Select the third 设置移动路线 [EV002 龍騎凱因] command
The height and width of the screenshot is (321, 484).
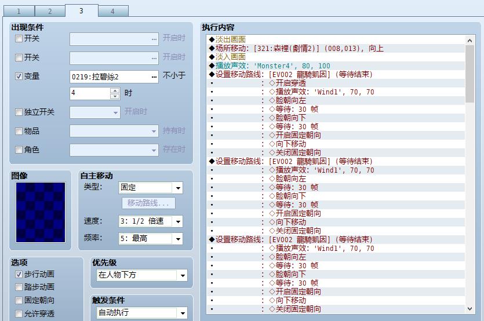pos(336,239)
